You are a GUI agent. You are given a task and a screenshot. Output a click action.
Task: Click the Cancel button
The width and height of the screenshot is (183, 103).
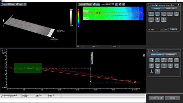point(172,98)
